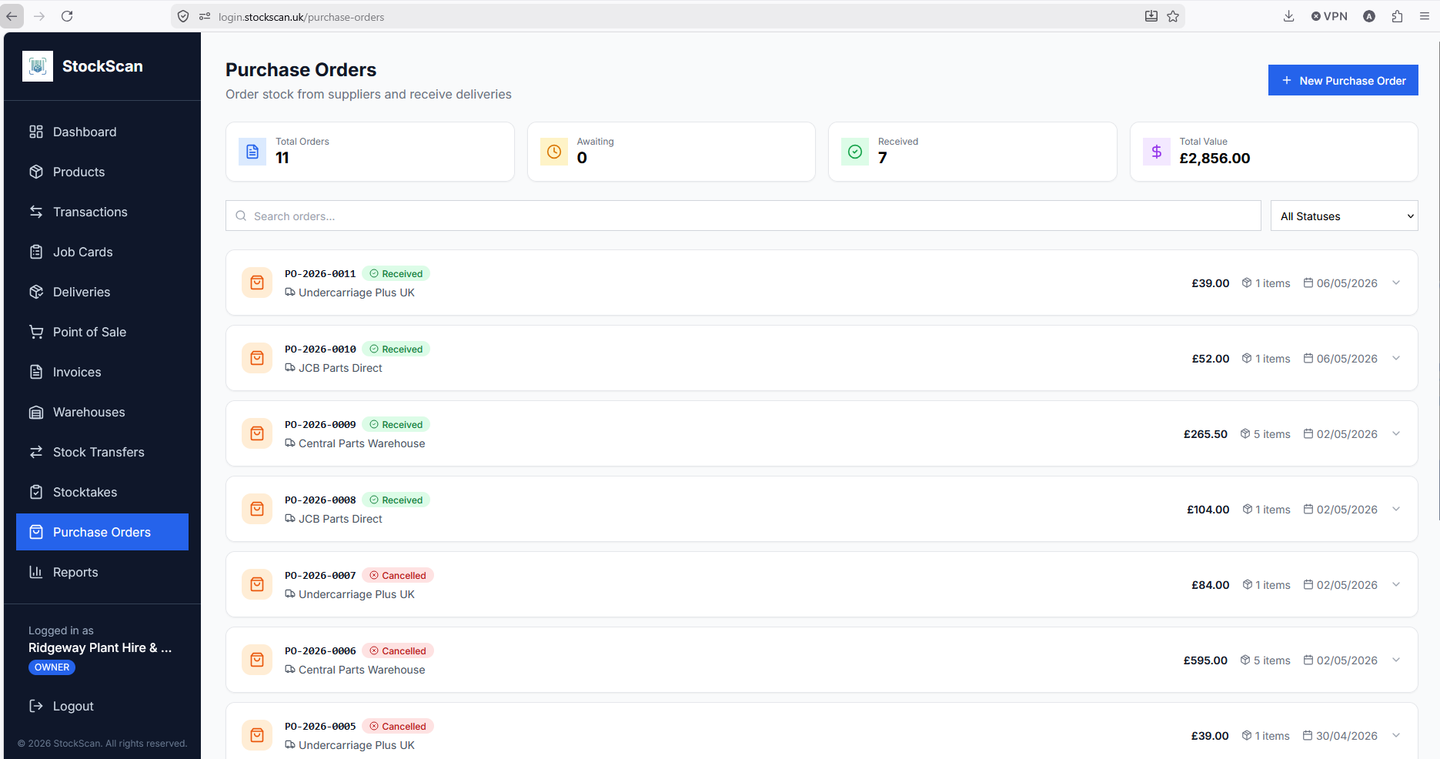Click the StockScan logo icon

click(38, 66)
